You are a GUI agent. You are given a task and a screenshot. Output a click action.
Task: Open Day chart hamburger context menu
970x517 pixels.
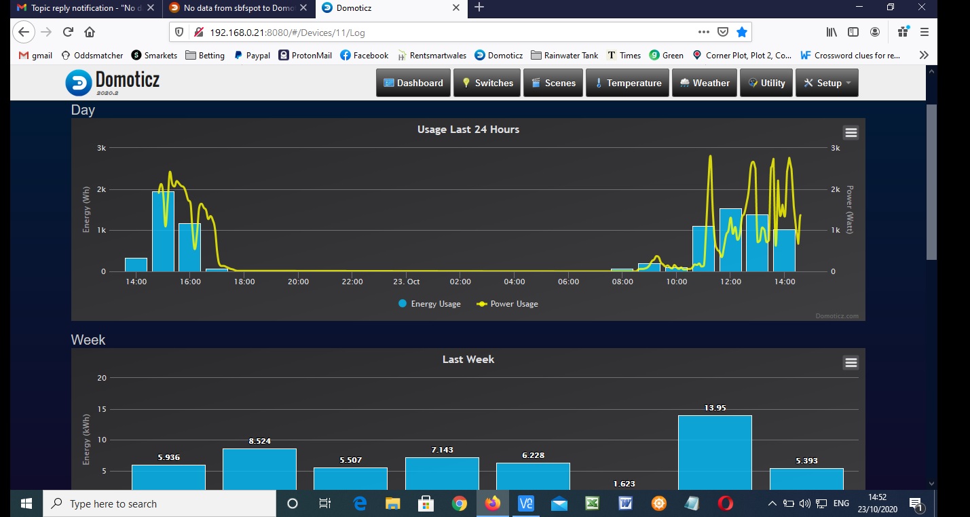tap(851, 133)
